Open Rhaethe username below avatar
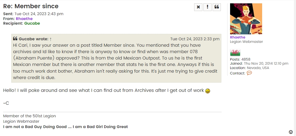The width and height of the screenshot is (296, 136). click(x=238, y=37)
